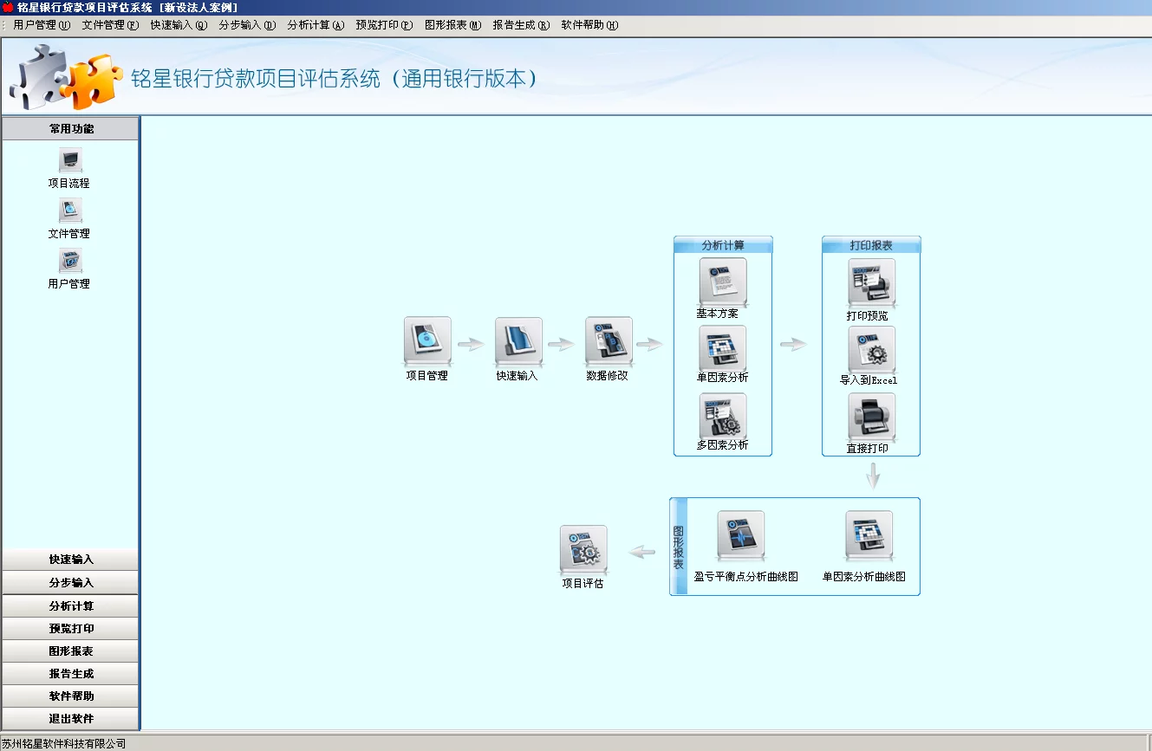Open the 软件帮助(H) menu
This screenshot has width=1152, height=751.
click(589, 25)
